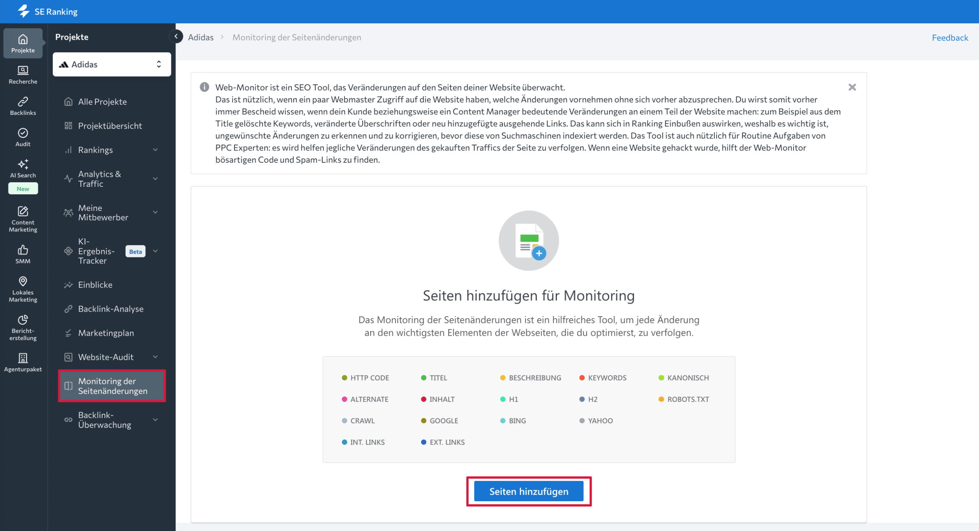Click the GOOGLE legend label

pos(444,421)
